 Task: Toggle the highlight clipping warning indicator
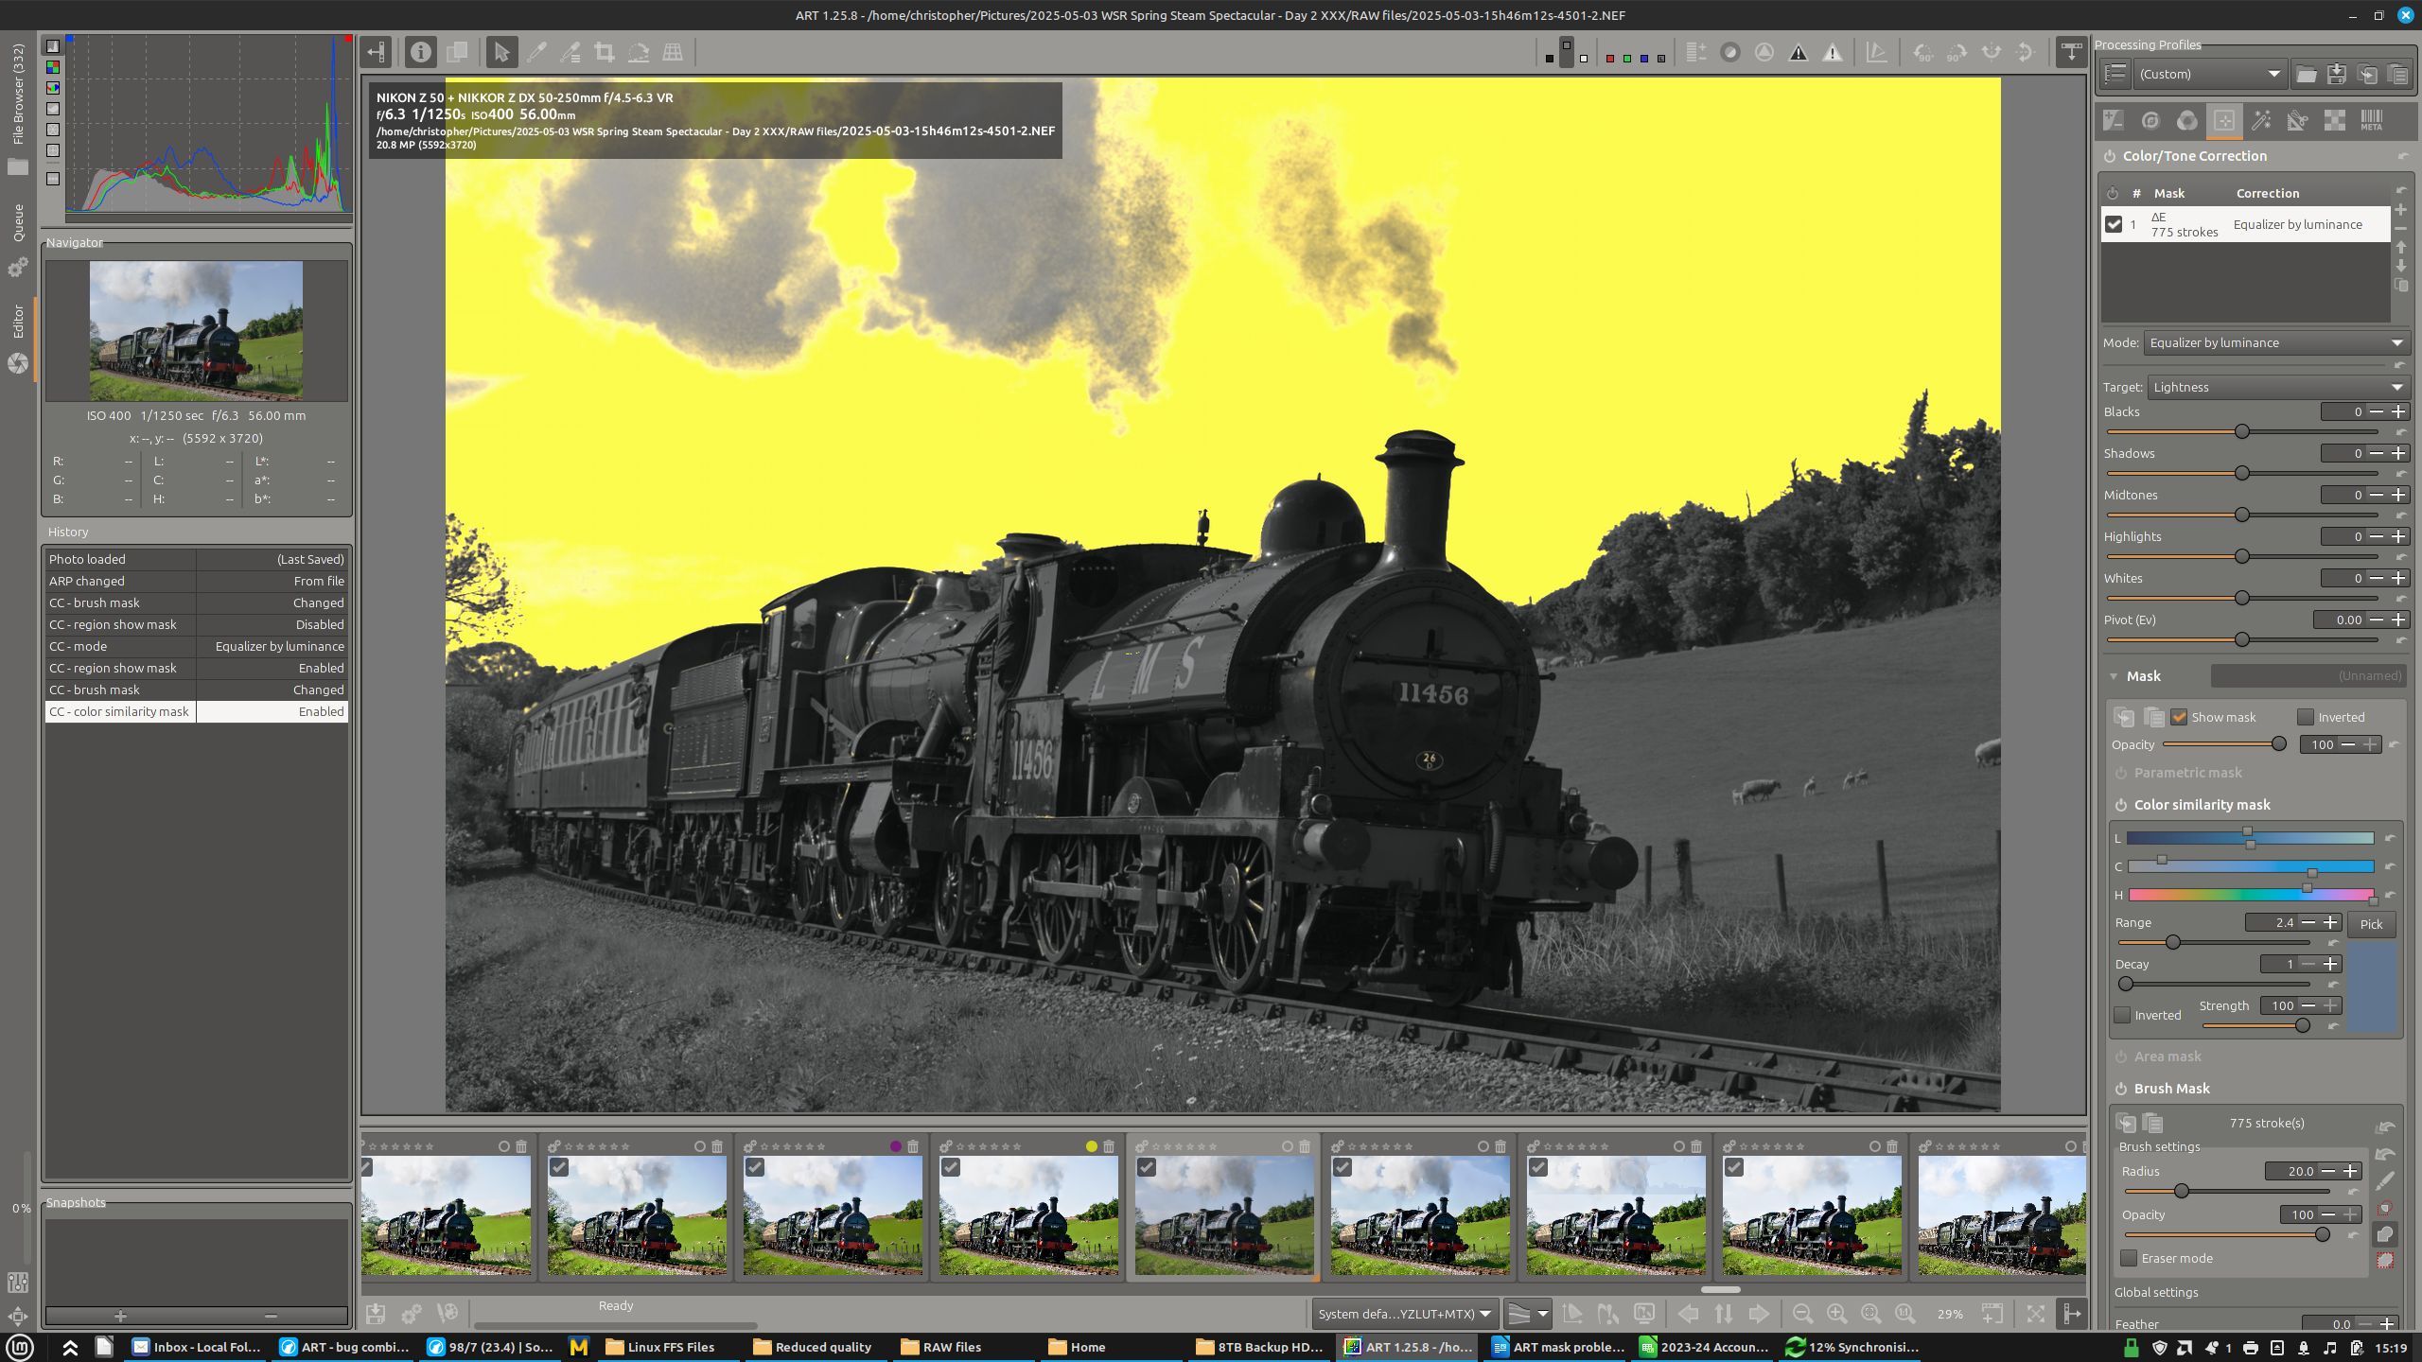coord(1833,52)
